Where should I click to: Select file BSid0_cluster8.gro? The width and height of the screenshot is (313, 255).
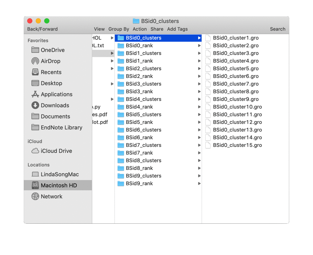[236, 92]
